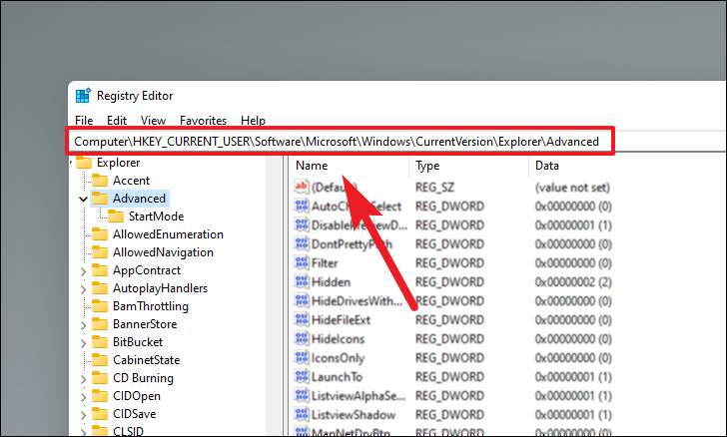
Task: Expand the CIDSave key
Action: tap(84, 415)
